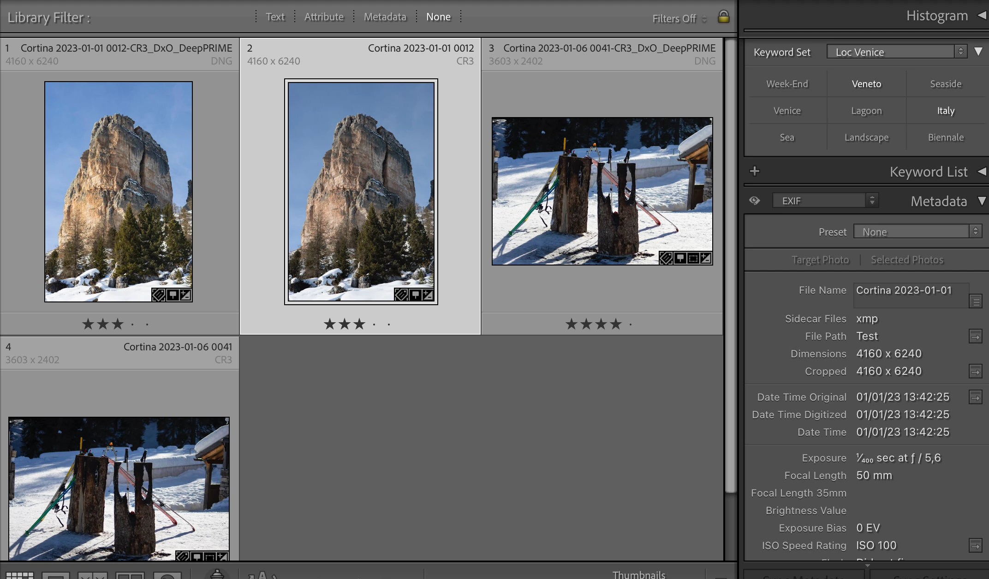Switch to the Attribute filter tab
This screenshot has height=579, width=989.
(324, 17)
